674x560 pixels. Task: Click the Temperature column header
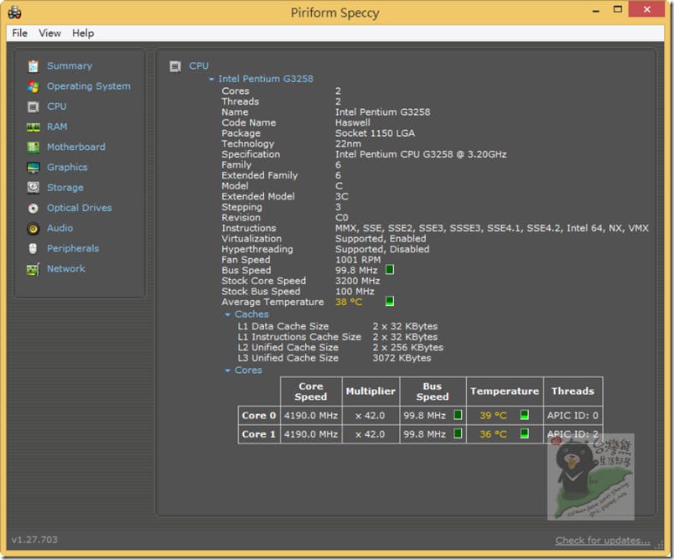click(505, 391)
